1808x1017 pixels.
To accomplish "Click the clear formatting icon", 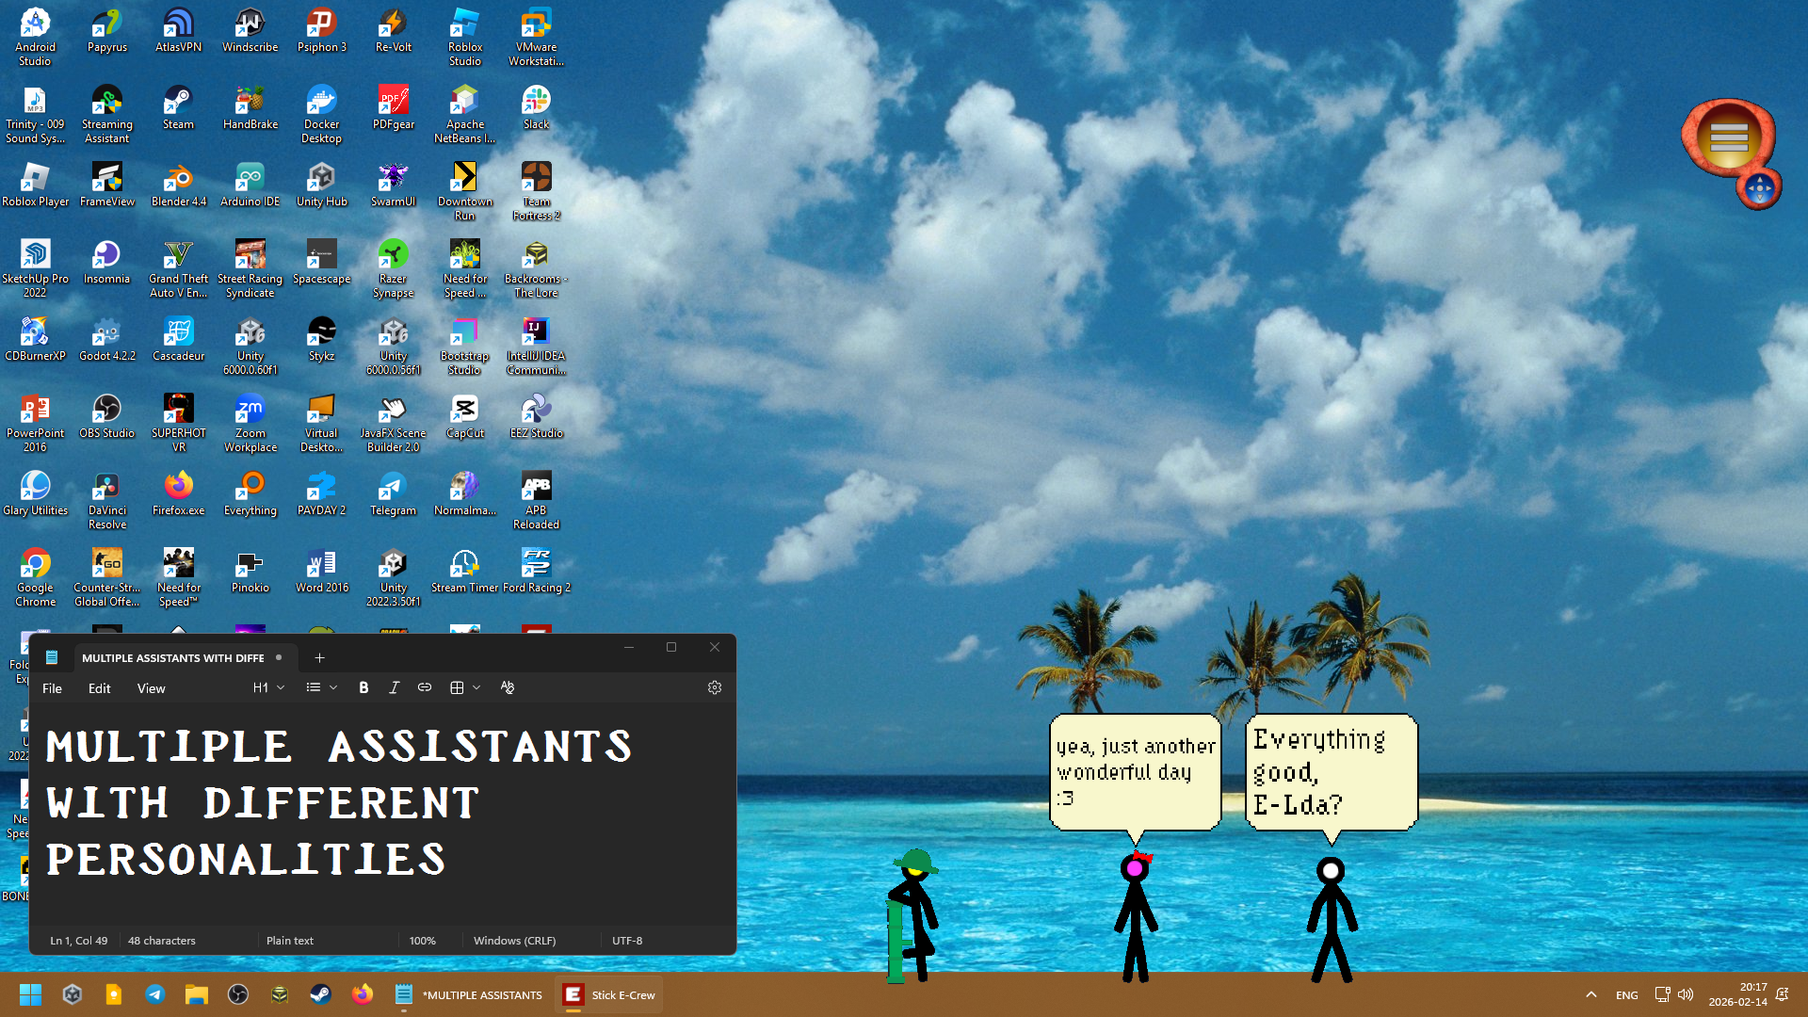I will (x=508, y=688).
